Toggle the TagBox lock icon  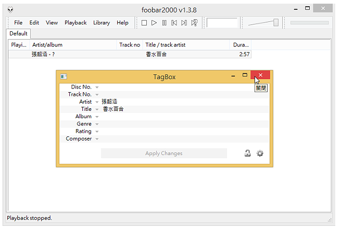pyautogui.click(x=247, y=154)
